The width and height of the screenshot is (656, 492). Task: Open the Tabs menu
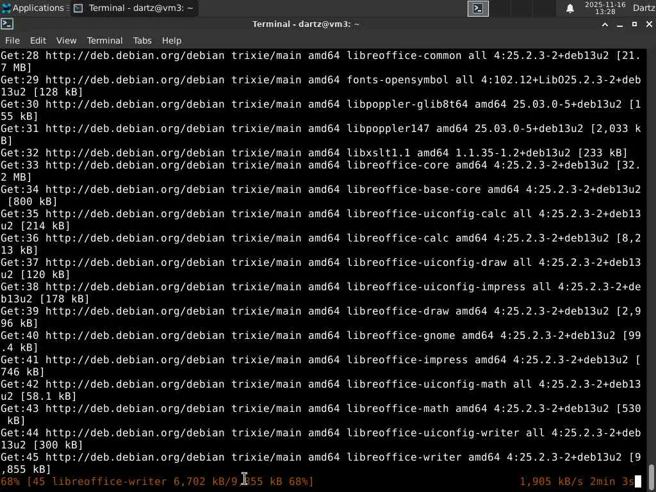click(x=142, y=40)
